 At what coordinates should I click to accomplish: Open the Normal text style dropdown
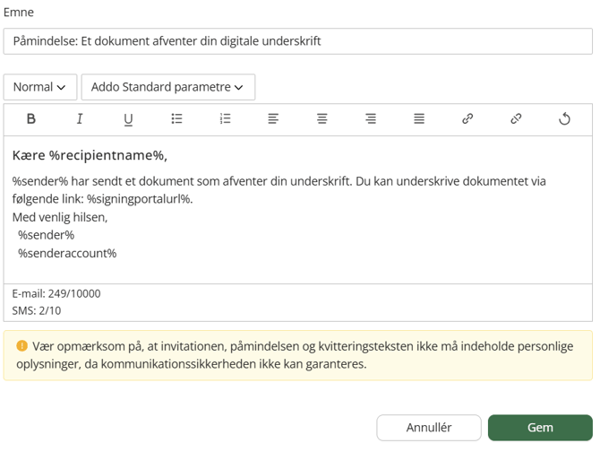40,87
